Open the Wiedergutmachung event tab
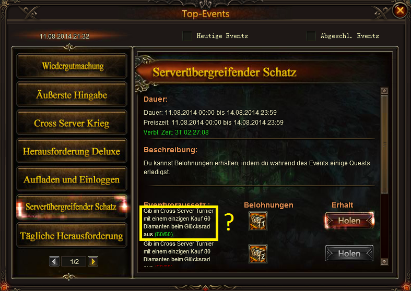 coord(72,66)
